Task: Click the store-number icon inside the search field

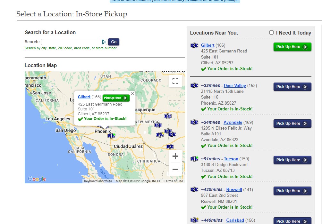Action: coord(103,42)
